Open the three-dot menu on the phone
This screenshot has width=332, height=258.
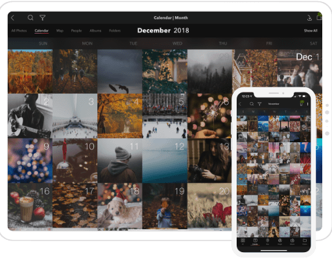307,104
